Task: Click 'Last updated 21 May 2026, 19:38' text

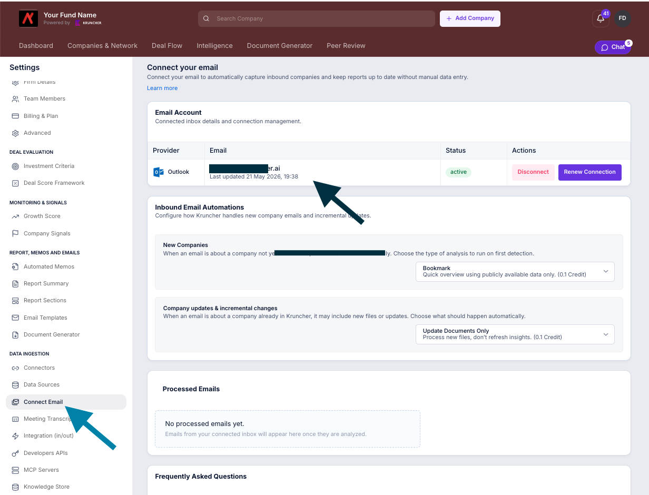Action: [254, 177]
